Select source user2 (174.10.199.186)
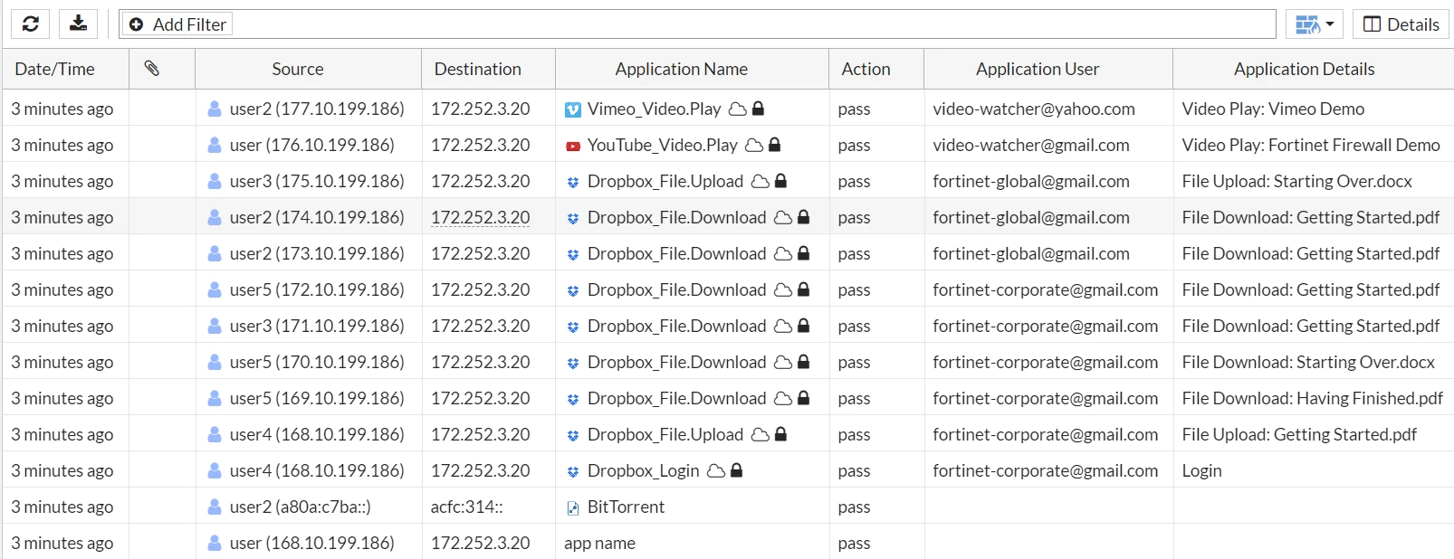This screenshot has width=1454, height=559. tap(317, 217)
